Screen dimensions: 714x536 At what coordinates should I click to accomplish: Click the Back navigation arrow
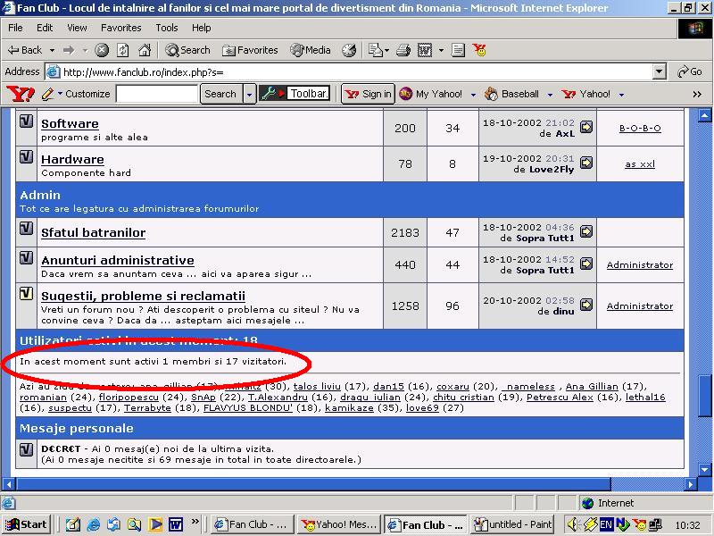click(x=25, y=50)
